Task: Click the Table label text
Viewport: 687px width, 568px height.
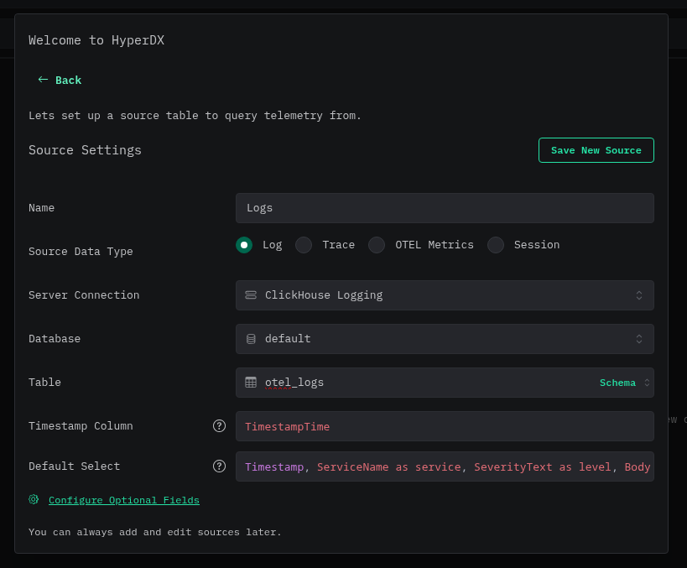Action: click(x=44, y=383)
